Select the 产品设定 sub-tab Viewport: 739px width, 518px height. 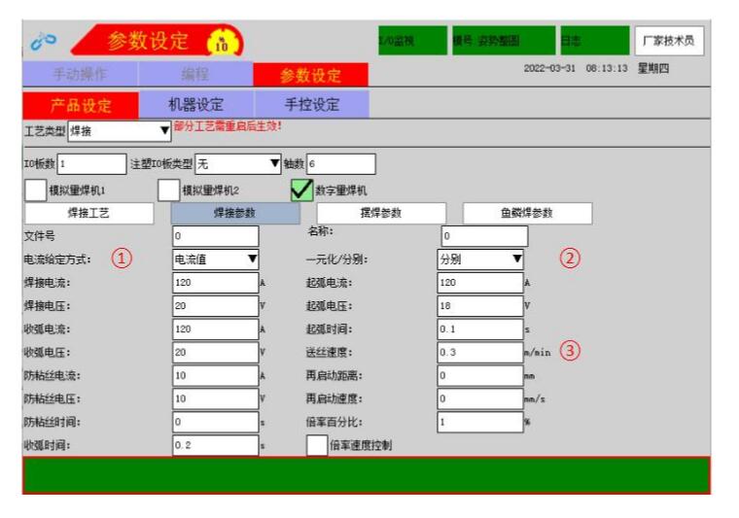(81, 105)
